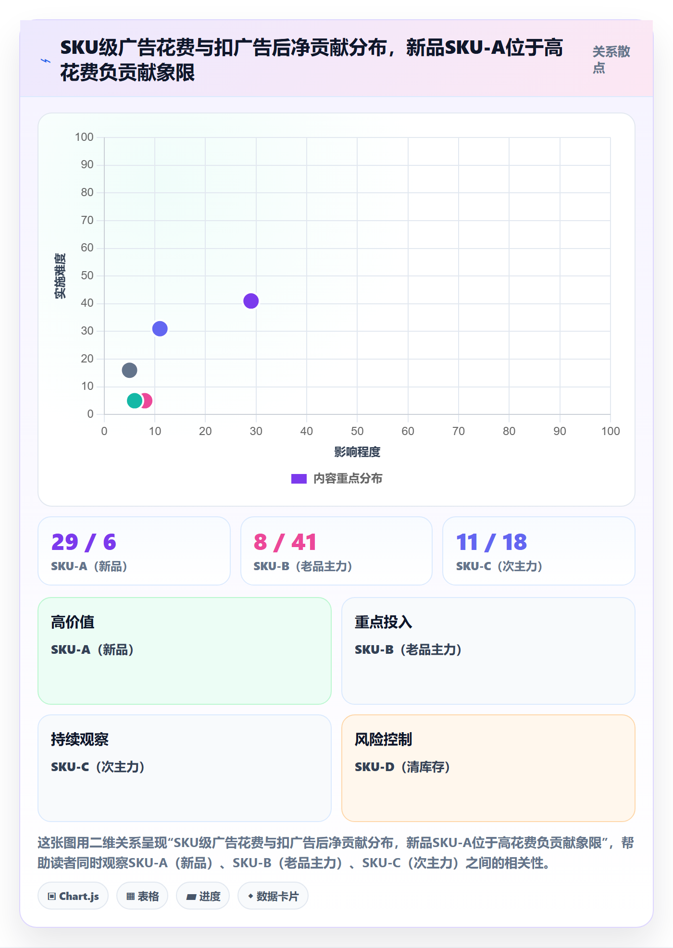Click the 实施难度 y-axis title
Image resolution: width=673 pixels, height=948 pixels.
60,276
